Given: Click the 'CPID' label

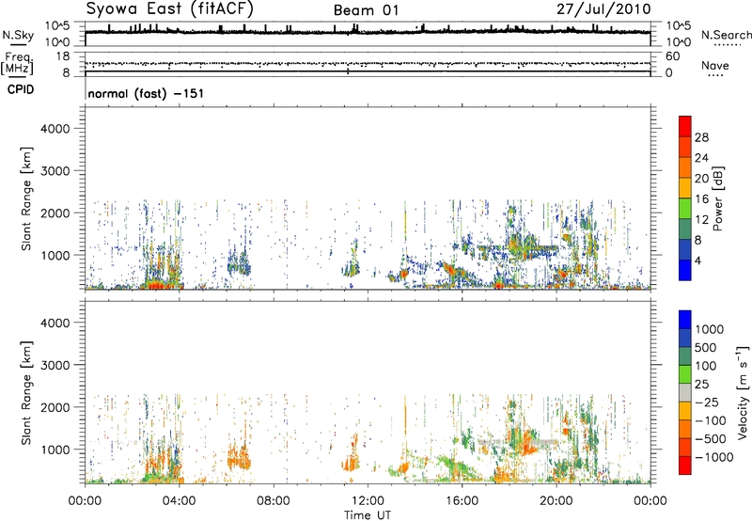Looking at the screenshot, I should tap(21, 89).
